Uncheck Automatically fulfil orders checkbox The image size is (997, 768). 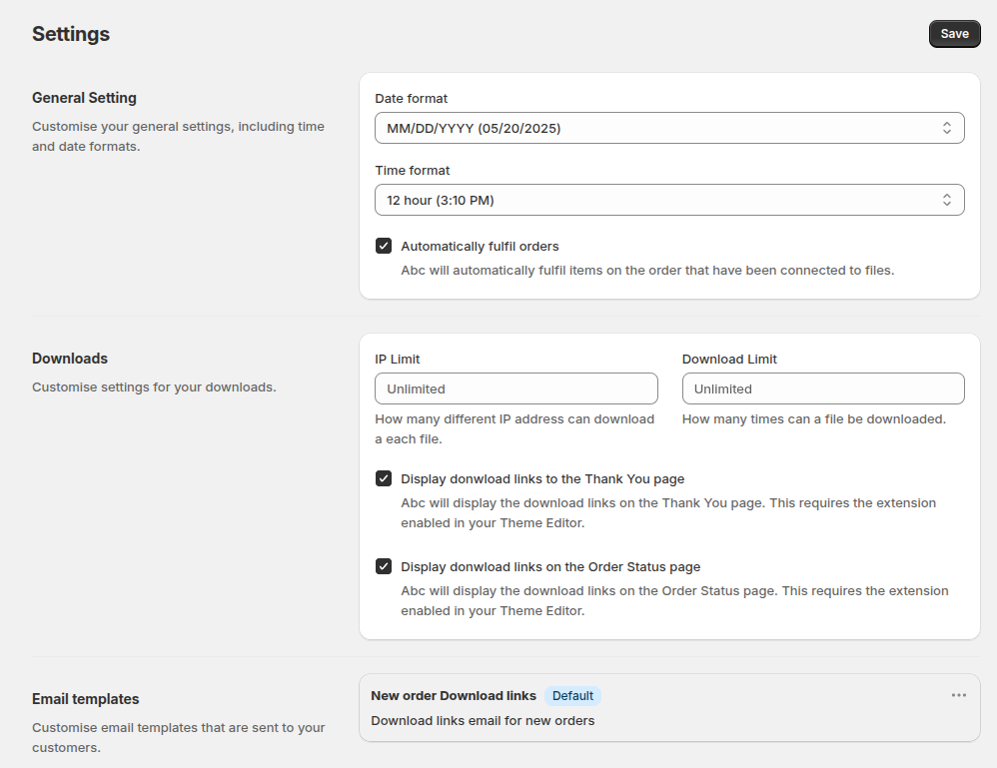pos(384,246)
